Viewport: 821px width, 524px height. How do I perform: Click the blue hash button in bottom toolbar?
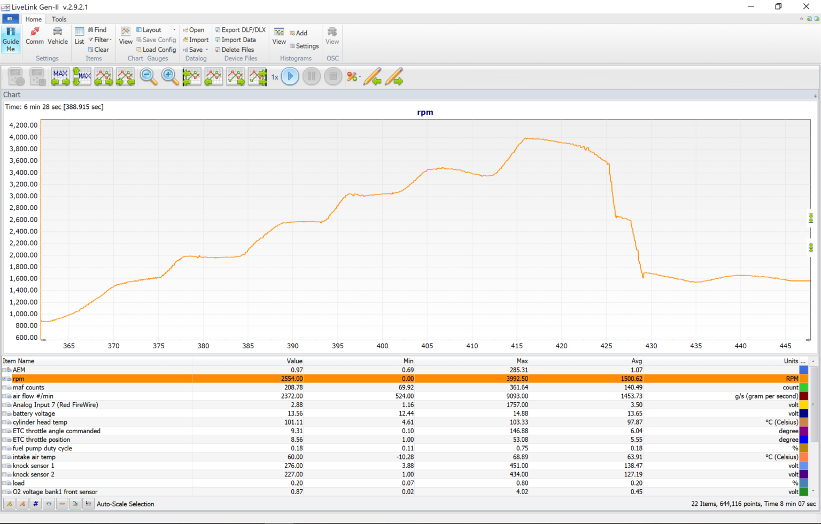36,504
